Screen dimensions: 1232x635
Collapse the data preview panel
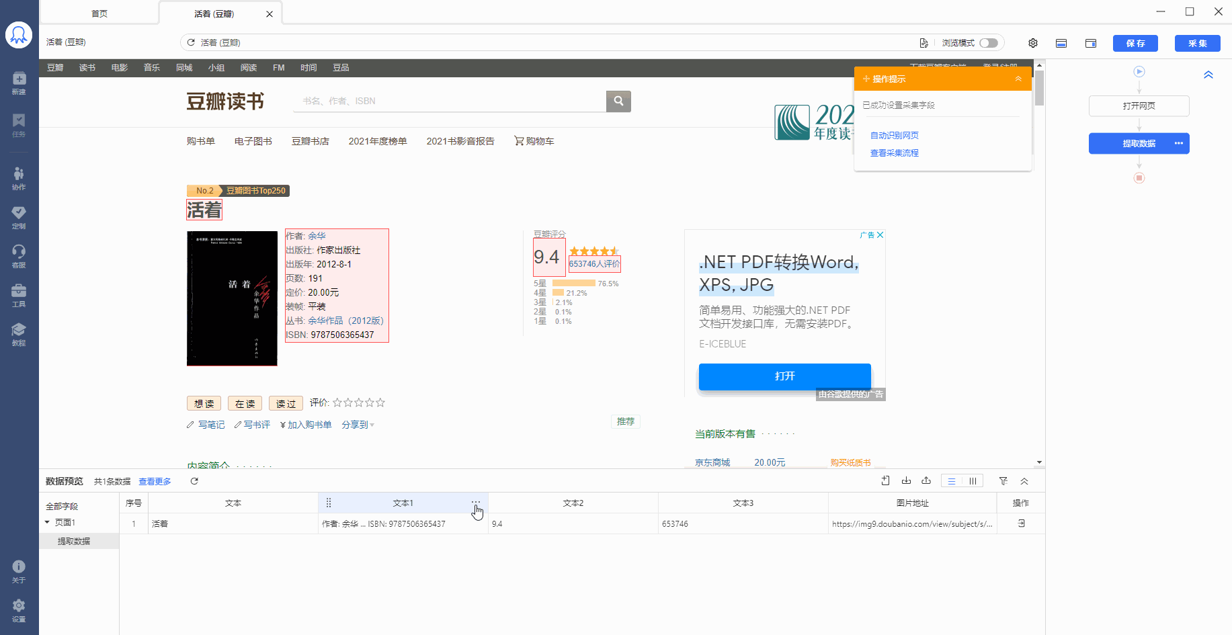tap(1024, 481)
